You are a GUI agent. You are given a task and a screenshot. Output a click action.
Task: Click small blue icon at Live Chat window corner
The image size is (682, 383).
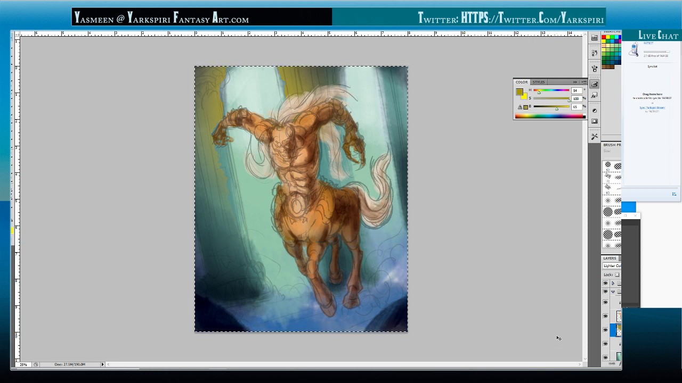coord(674,194)
